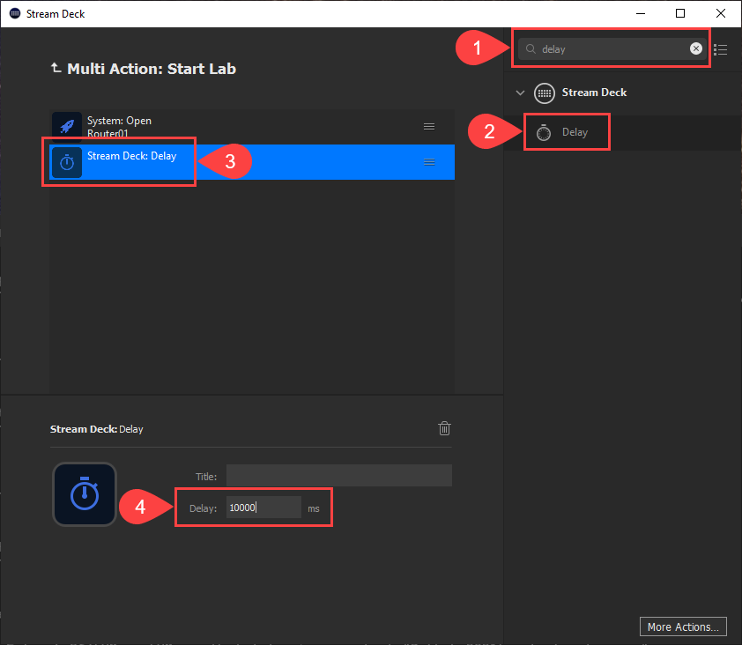Click the large stopwatch action icon preview
Image resolution: width=742 pixels, height=645 pixels.
pyautogui.click(x=85, y=494)
